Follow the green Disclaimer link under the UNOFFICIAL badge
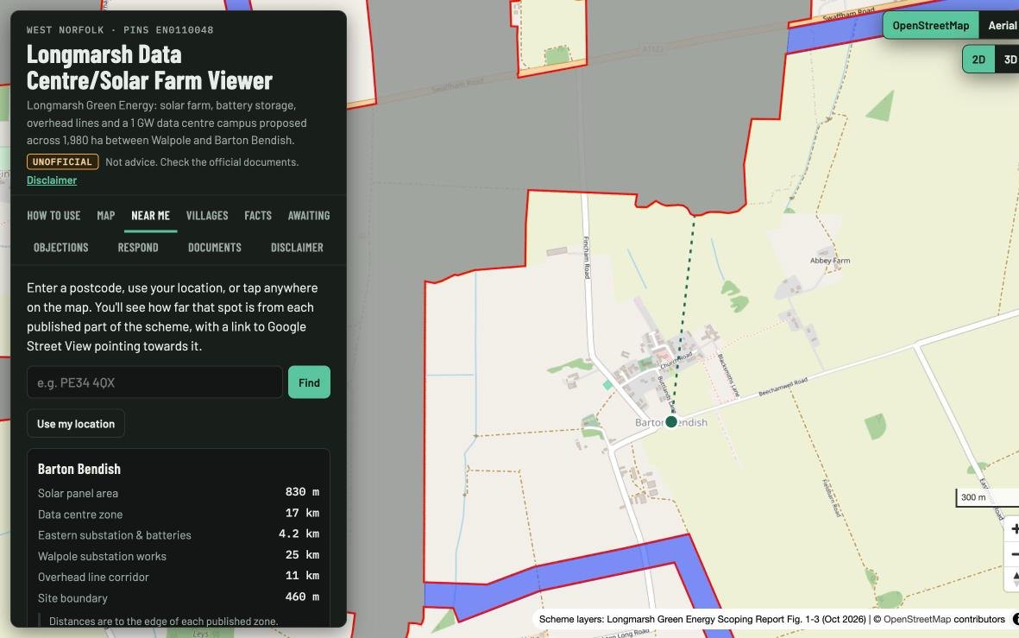Screen dimensions: 1019x638 (52, 180)
